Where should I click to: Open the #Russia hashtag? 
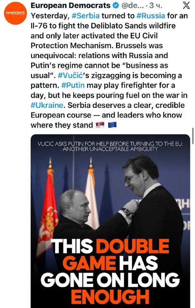tap(150, 16)
